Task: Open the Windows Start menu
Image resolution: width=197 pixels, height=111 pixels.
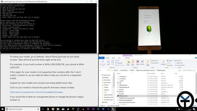Action: click(2, 109)
